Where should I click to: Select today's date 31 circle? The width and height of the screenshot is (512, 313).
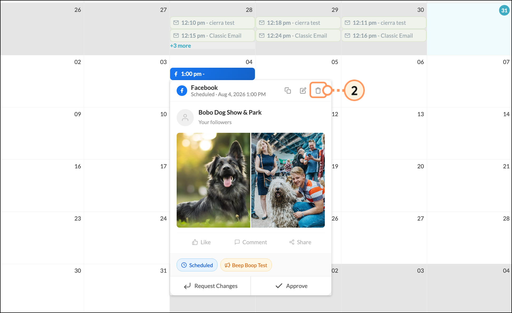504,10
